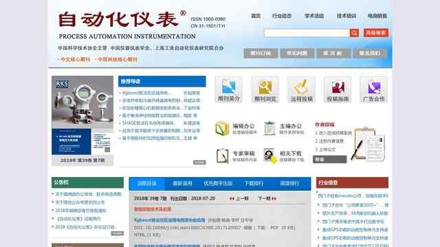This screenshot has width=440, height=247.
Task: Switch to the 最新录用 tab
Action: click(182, 183)
